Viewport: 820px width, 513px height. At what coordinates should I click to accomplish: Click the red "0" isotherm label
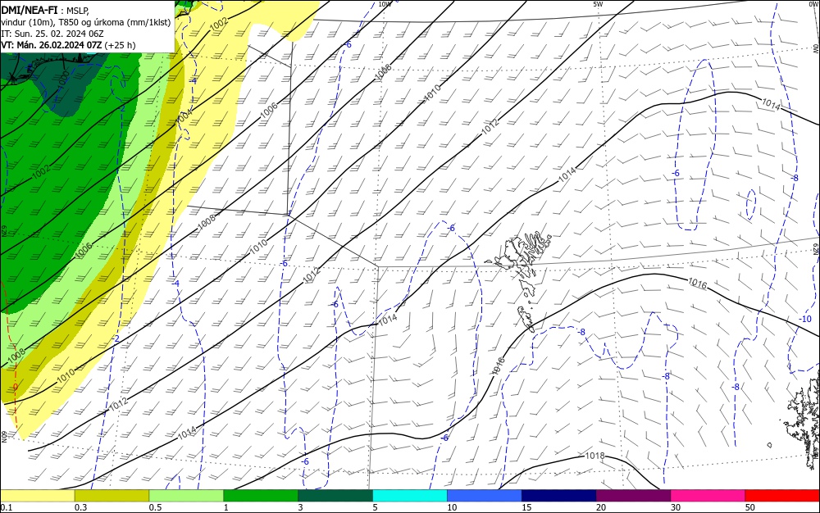point(15,387)
